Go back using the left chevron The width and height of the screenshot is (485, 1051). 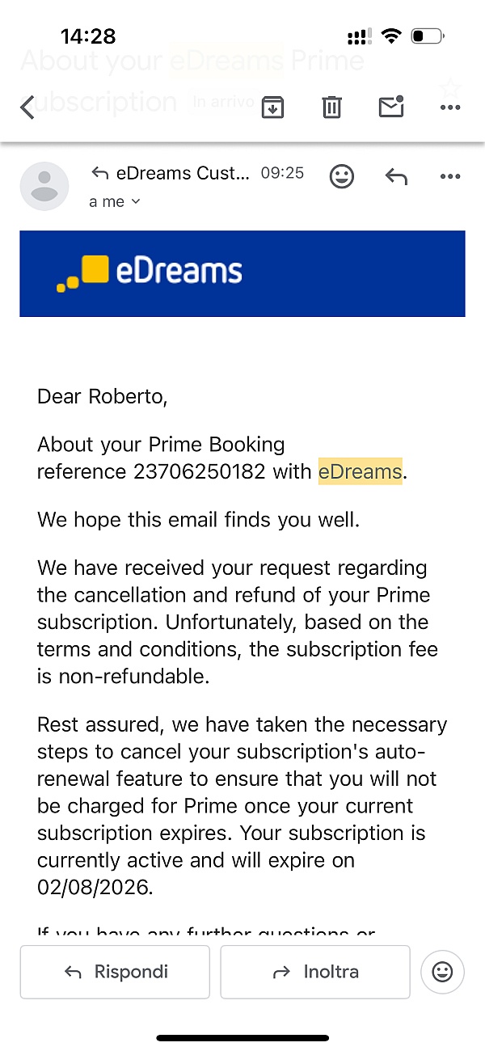pyautogui.click(x=27, y=107)
